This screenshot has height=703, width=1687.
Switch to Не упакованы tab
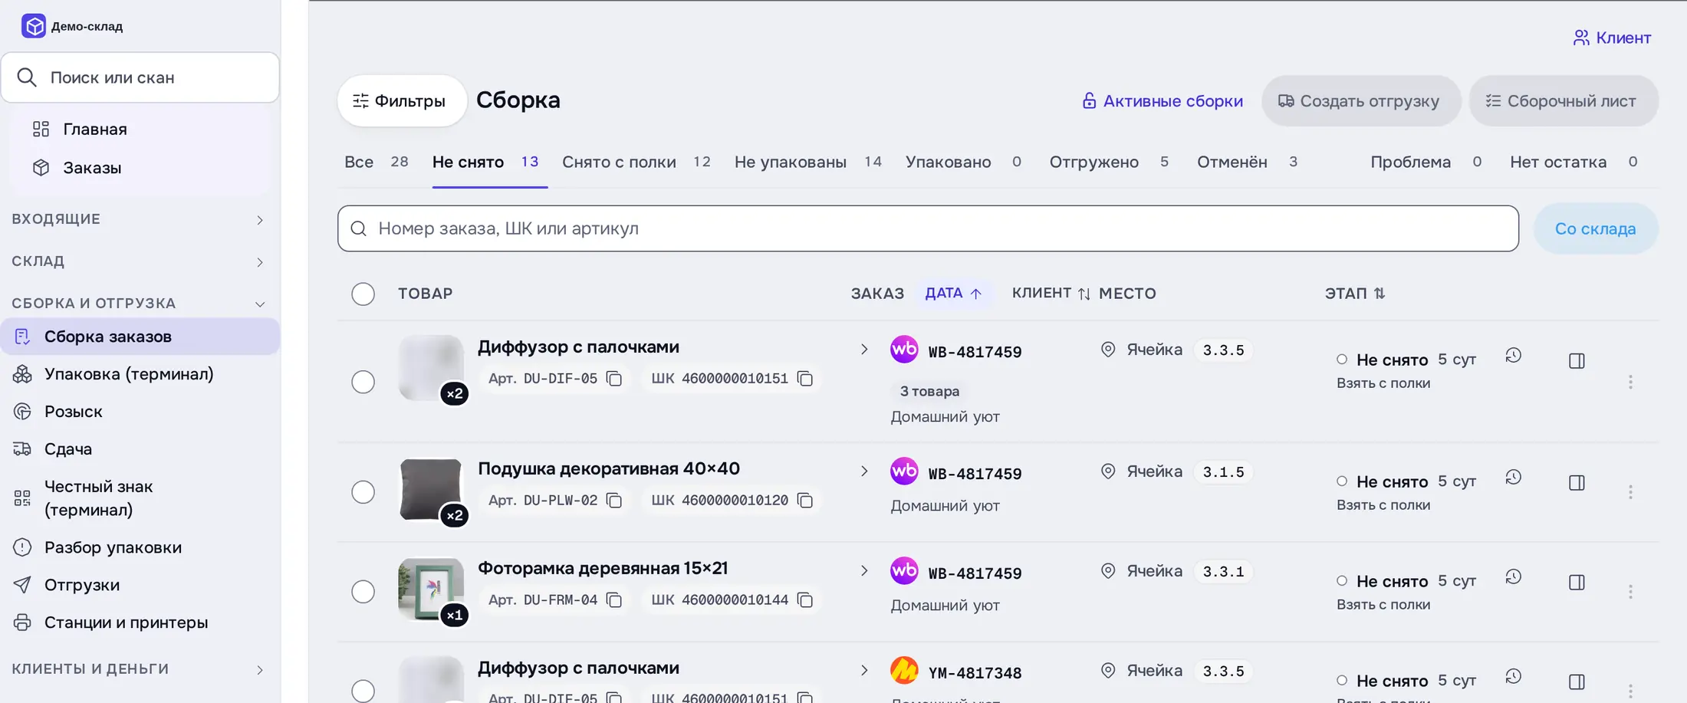tap(808, 162)
